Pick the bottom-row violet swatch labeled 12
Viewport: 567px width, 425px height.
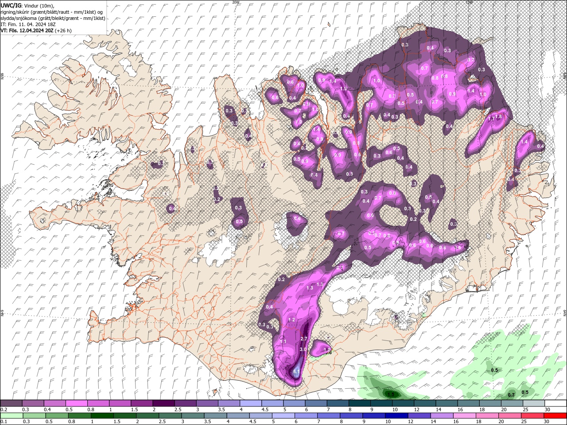(x=419, y=415)
